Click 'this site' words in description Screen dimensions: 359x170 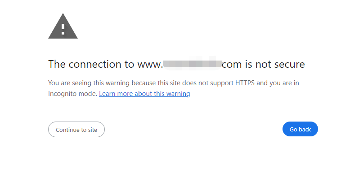pyautogui.click(x=169, y=83)
